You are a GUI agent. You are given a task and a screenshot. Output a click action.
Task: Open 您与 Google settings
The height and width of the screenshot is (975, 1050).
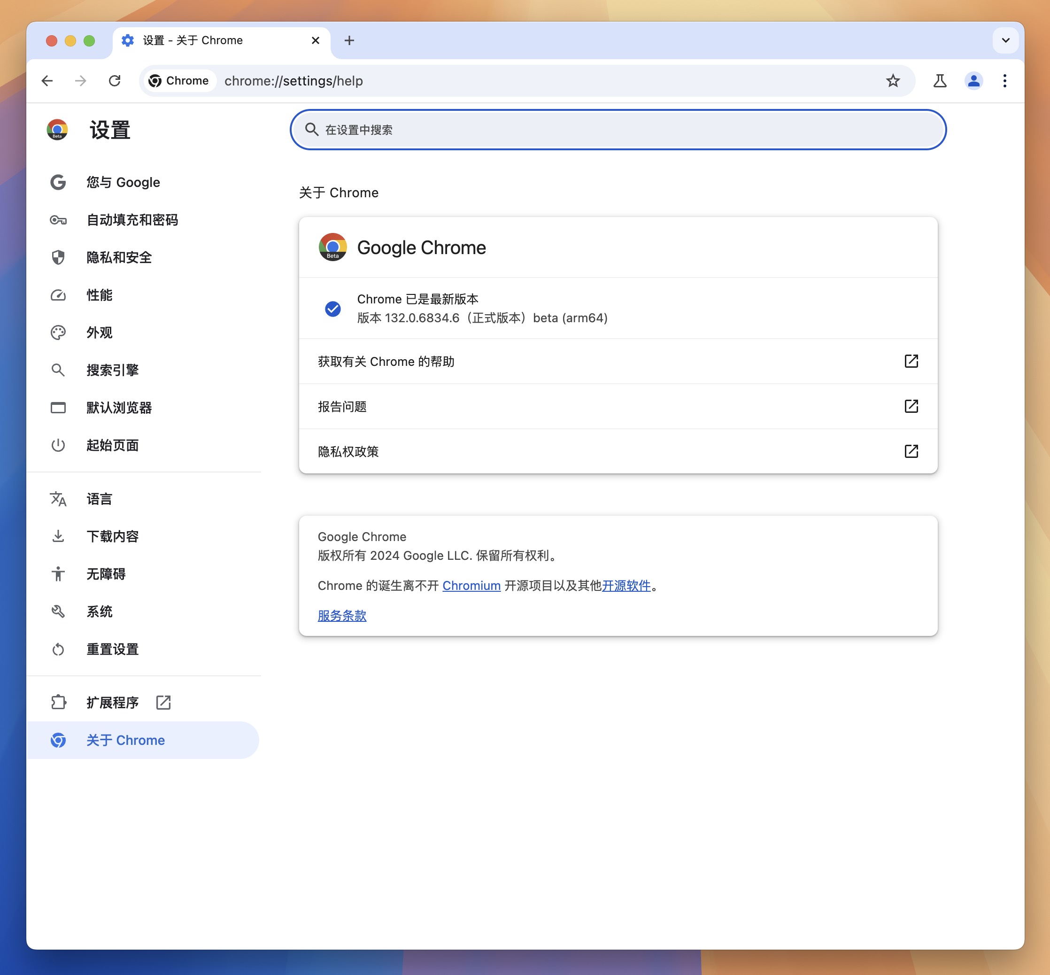click(x=143, y=183)
